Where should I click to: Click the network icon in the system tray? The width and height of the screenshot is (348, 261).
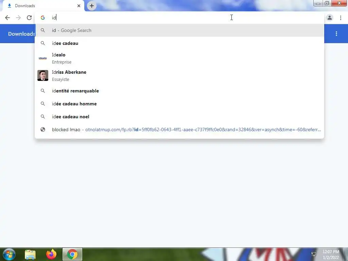(314, 254)
